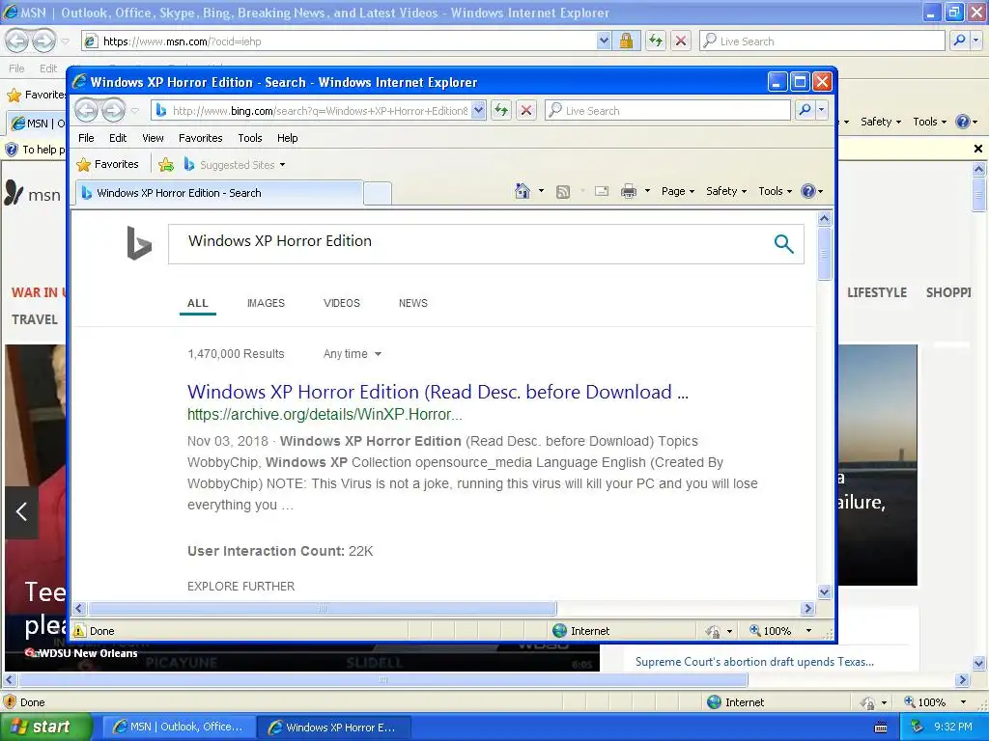Click Live Search box in Bing window
Image resolution: width=989 pixels, height=741 pixels.
668,110
